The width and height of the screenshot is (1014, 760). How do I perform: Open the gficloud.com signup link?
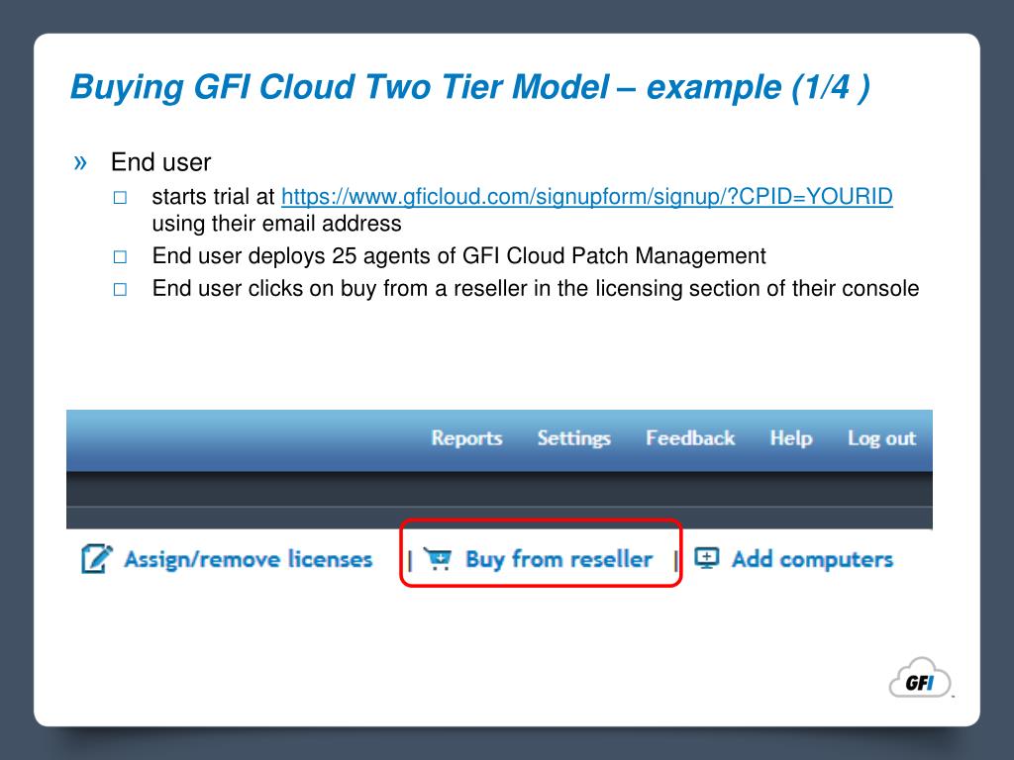point(586,197)
